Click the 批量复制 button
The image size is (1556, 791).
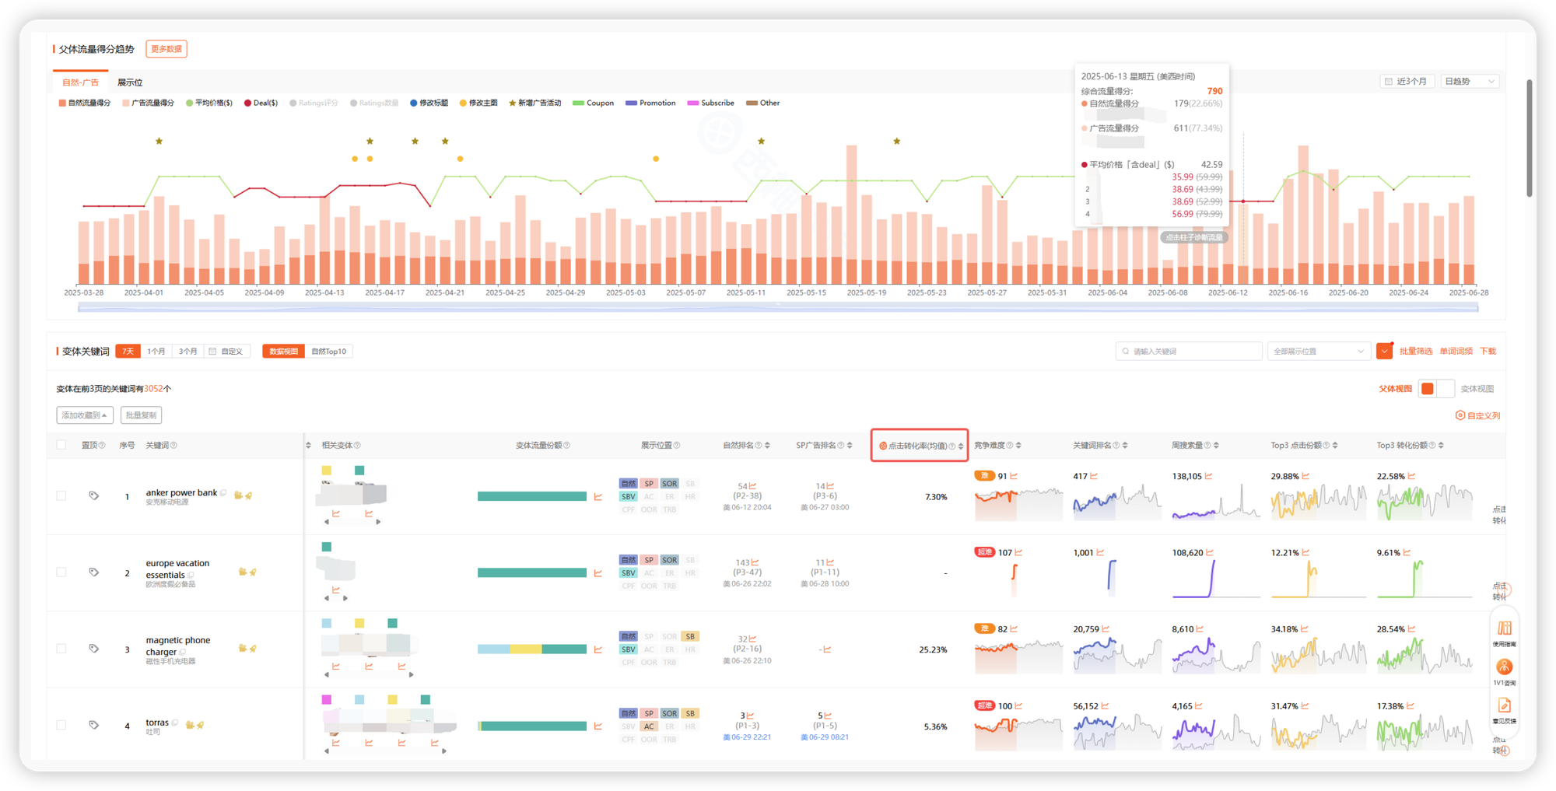pos(141,415)
